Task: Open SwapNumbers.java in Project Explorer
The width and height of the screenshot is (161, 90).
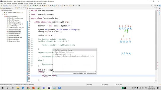Action: (14, 41)
